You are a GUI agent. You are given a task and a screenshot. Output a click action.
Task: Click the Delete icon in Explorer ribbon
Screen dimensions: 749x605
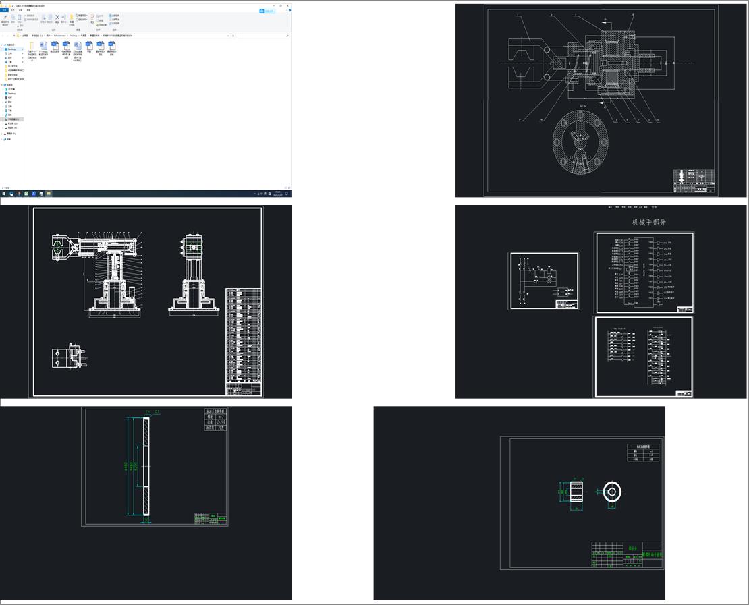(x=57, y=18)
